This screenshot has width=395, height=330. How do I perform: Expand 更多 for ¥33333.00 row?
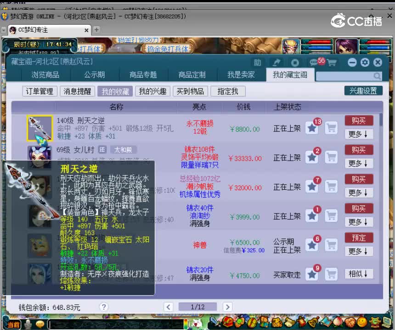tap(359, 163)
